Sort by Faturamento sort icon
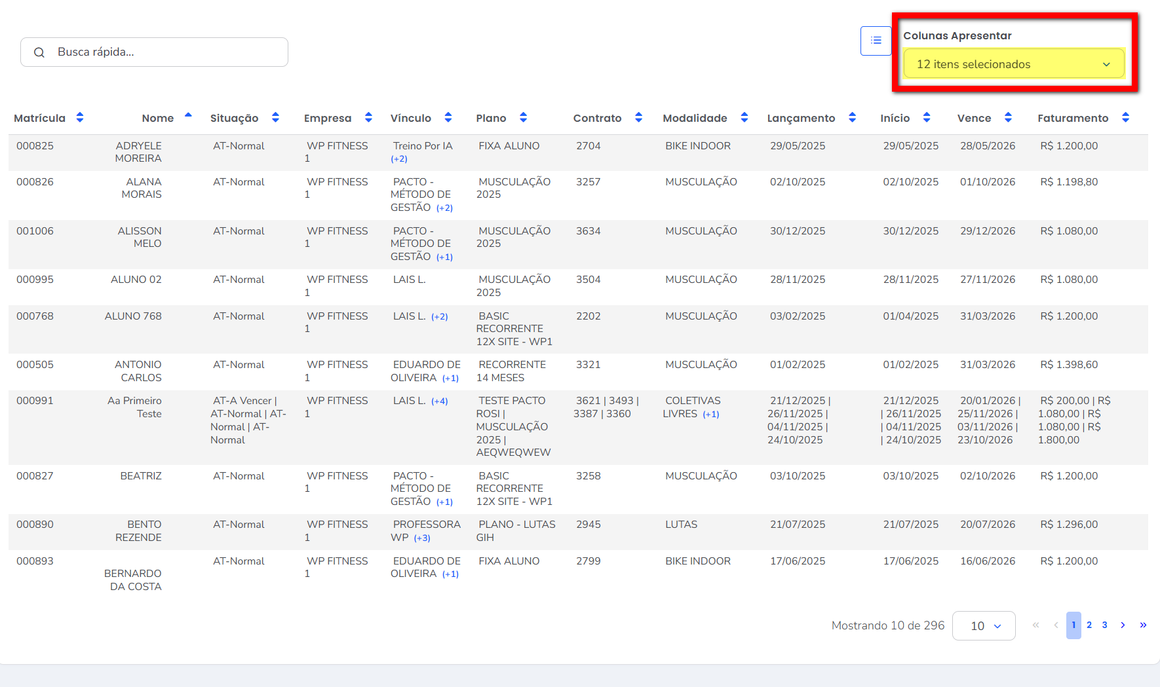 [1125, 118]
